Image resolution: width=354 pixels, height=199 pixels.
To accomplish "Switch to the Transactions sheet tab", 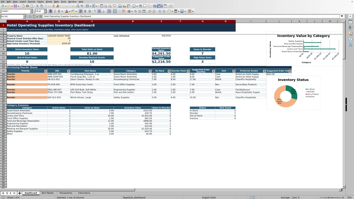I will (66, 193).
